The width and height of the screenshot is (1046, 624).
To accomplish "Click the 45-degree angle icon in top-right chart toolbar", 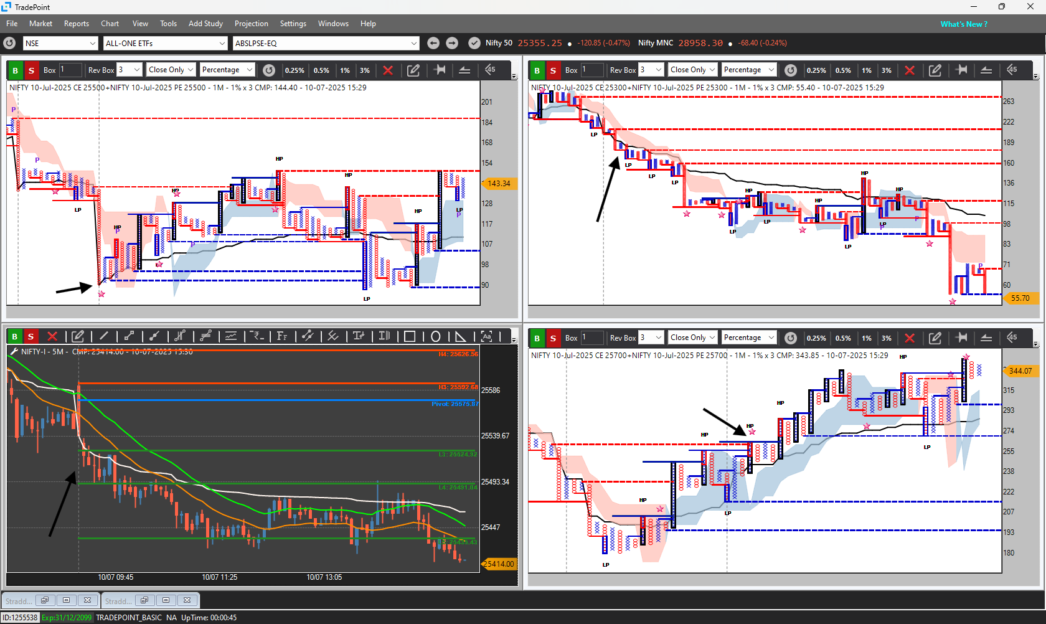I will point(1012,70).
